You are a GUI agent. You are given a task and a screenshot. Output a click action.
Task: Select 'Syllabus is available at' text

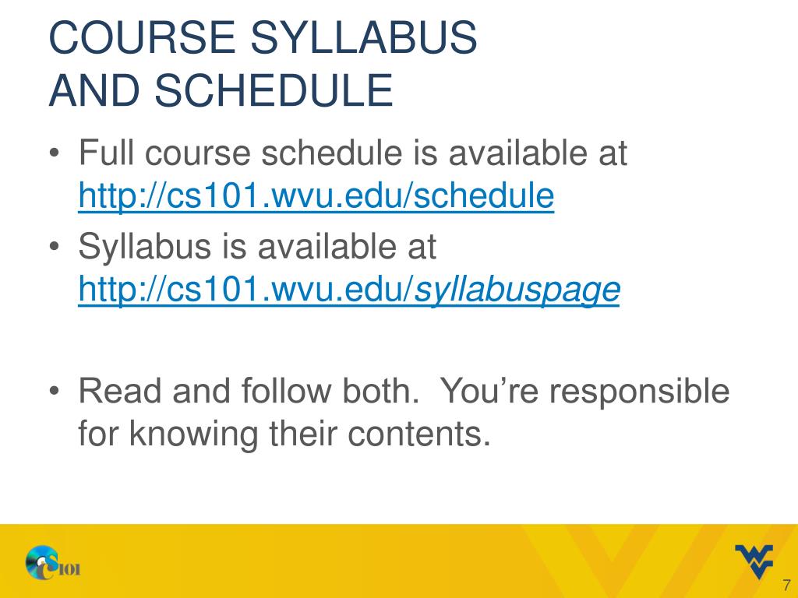tap(257, 247)
